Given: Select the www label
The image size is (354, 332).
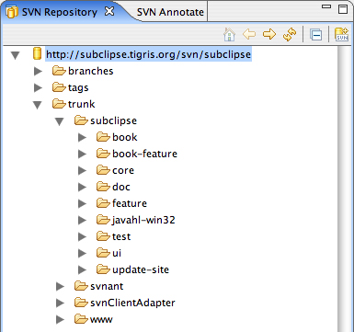Looking at the screenshot, I should point(101,320).
